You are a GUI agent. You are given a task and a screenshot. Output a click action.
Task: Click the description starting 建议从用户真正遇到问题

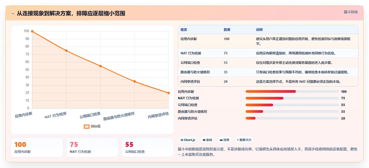[x=303, y=41]
